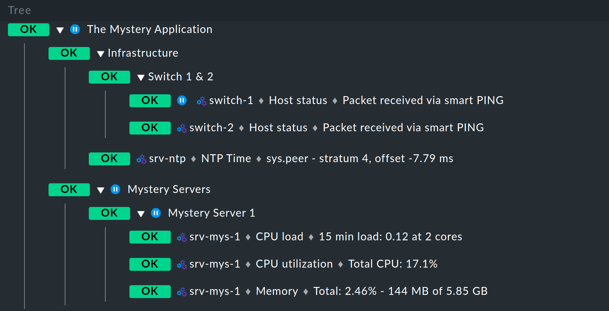Click the host icon before switch-2
The image size is (609, 311).
[182, 128]
